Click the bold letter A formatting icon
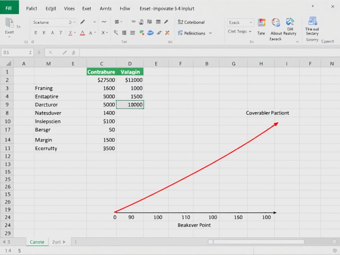 pyautogui.click(x=52, y=33)
